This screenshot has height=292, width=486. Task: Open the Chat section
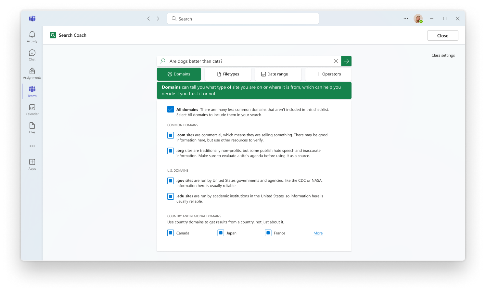[32, 55]
